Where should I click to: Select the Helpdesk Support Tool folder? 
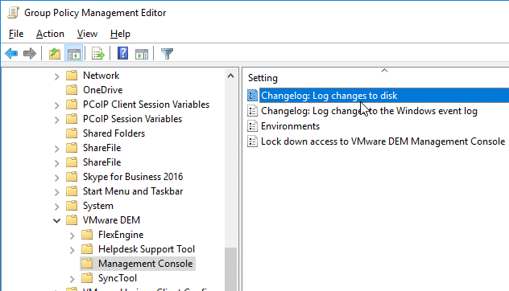pyautogui.click(x=147, y=249)
